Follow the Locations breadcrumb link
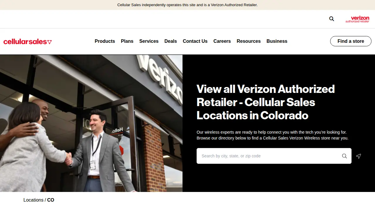375x211 pixels. (33, 200)
